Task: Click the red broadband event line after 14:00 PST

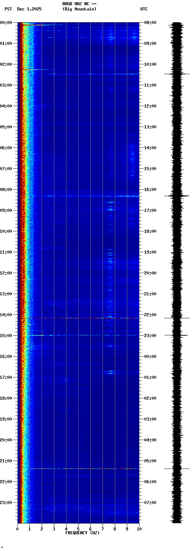Action: 80,318
